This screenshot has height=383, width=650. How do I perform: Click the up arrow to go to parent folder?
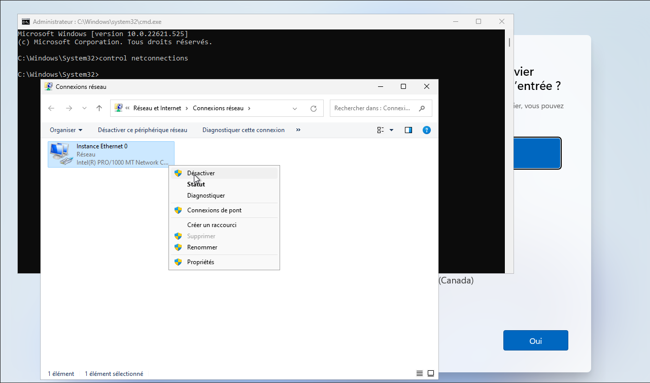tap(99, 108)
